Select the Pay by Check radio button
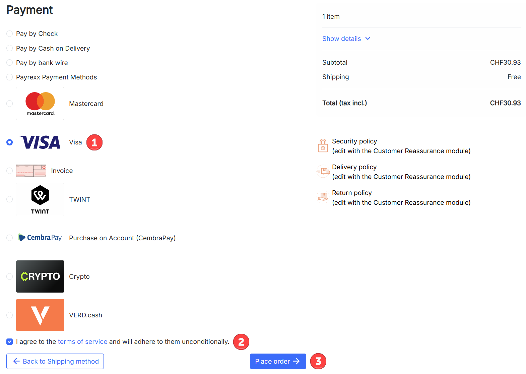Viewport: 526px width, 374px height. click(x=10, y=34)
